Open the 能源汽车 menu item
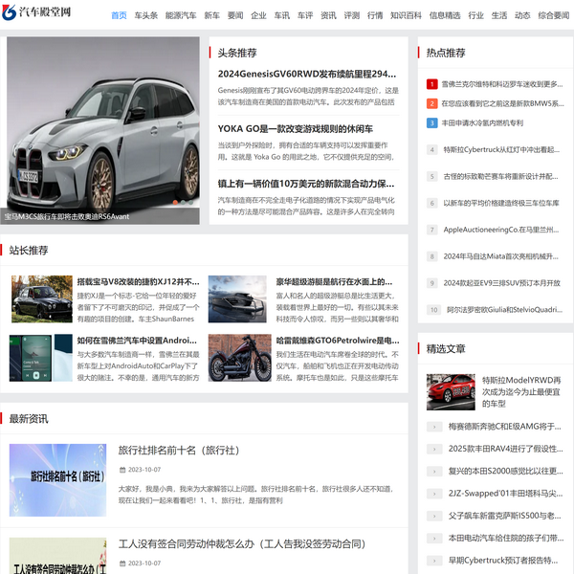The height and width of the screenshot is (574, 574). [180, 15]
